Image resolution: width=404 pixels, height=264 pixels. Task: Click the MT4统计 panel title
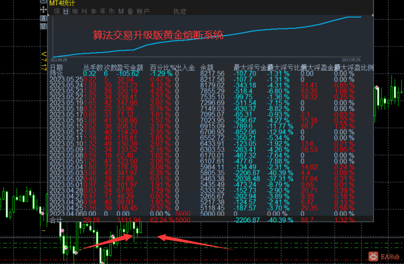point(62,3)
